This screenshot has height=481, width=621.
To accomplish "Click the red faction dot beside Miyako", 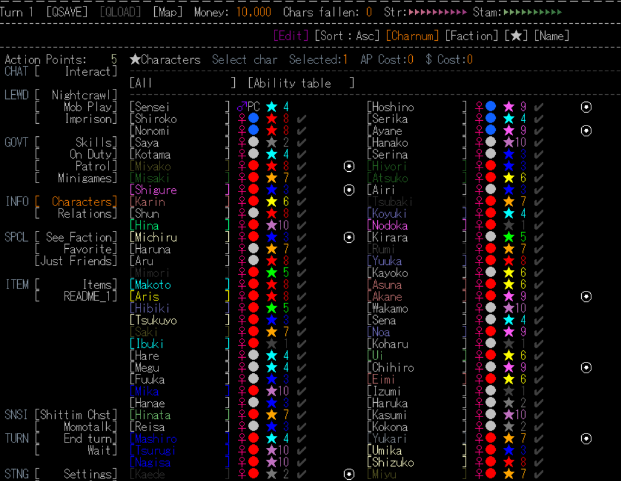I will pos(253,166).
